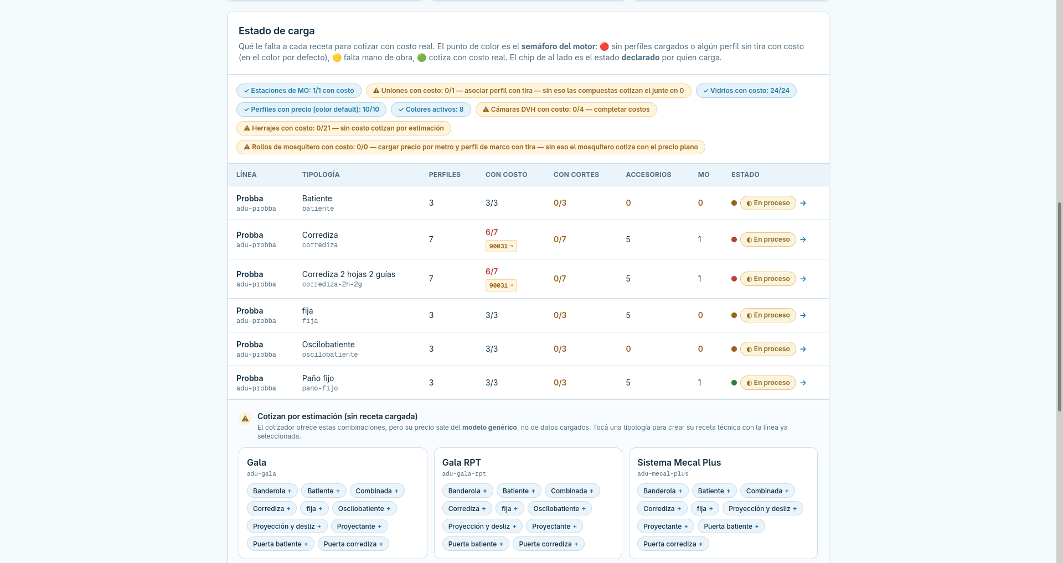Click the page vertical scrollbar thumb
The height and width of the screenshot is (563, 1063).
point(1060,307)
